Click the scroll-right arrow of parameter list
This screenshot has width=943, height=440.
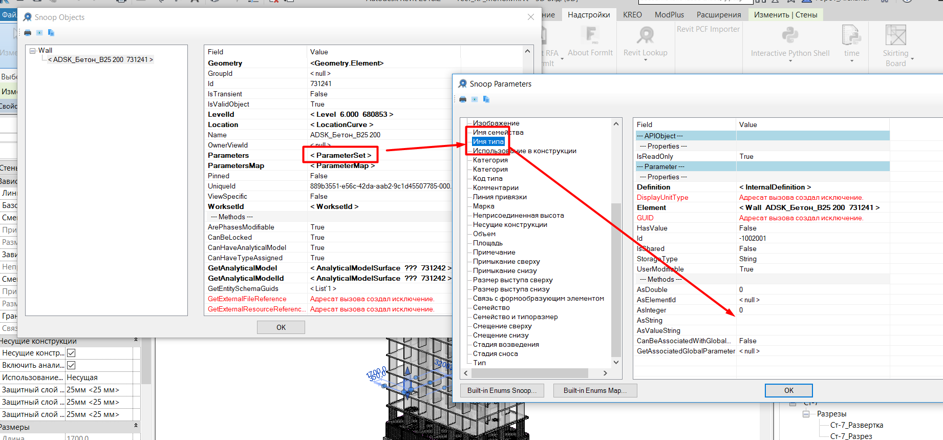[605, 373]
